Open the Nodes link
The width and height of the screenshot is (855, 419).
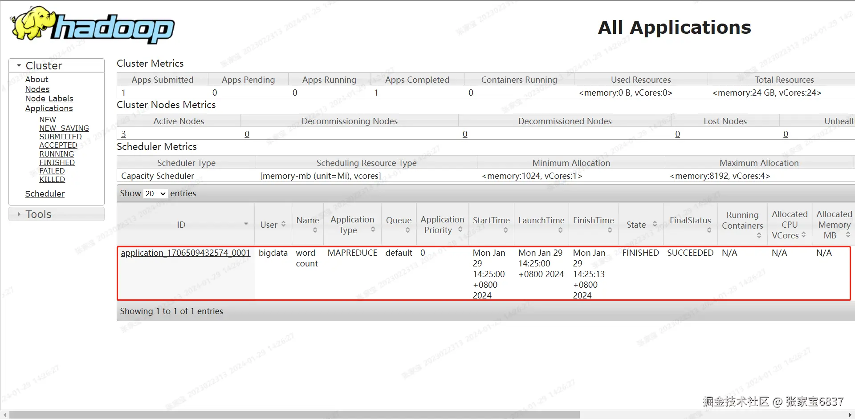37,89
